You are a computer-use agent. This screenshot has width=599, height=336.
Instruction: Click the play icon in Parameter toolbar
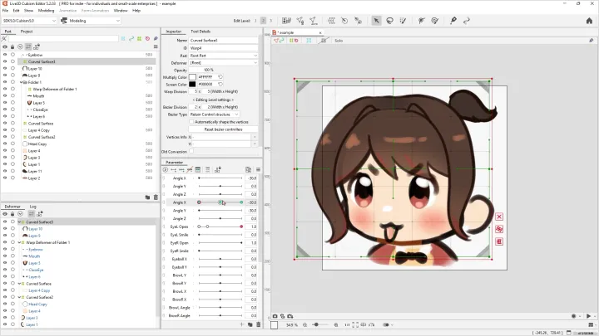click(165, 169)
